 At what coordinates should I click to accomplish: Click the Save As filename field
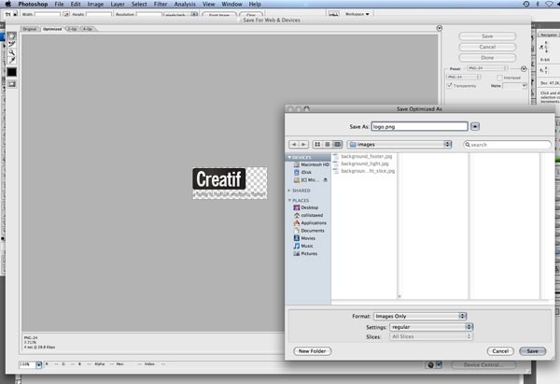click(x=419, y=126)
